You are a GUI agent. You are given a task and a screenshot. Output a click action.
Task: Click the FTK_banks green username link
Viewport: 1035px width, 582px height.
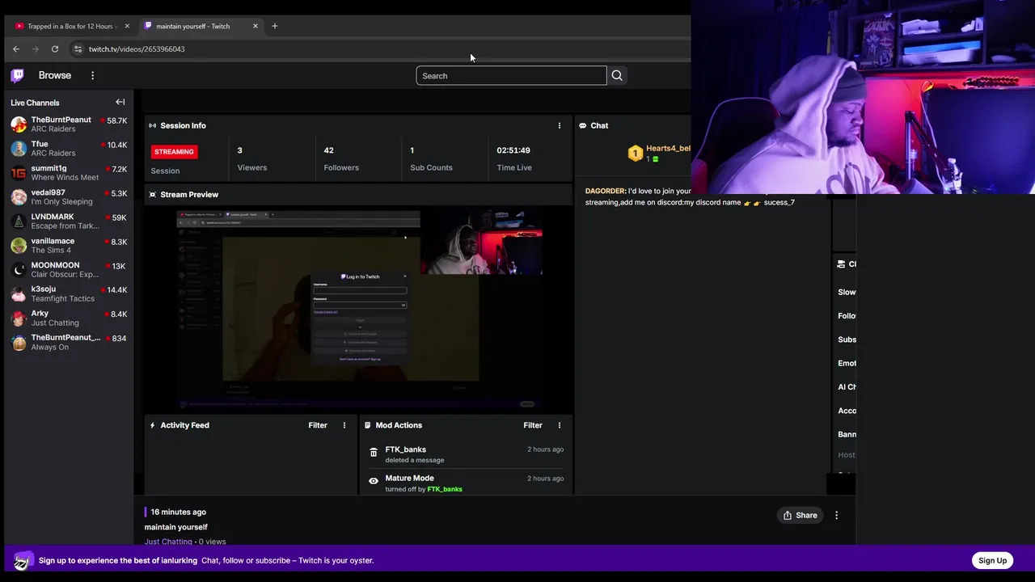click(445, 489)
